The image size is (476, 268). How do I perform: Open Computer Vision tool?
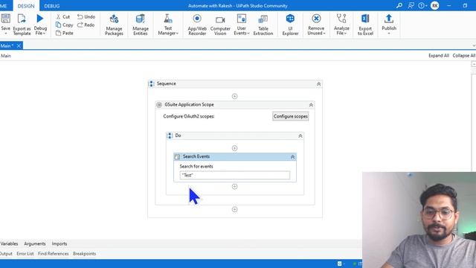click(220, 25)
